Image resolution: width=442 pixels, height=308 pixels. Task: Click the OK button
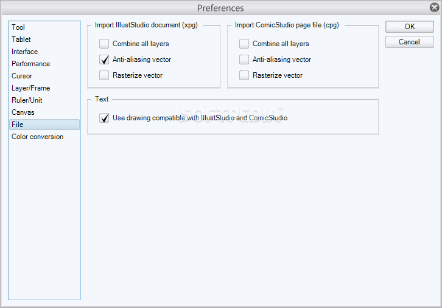click(410, 27)
